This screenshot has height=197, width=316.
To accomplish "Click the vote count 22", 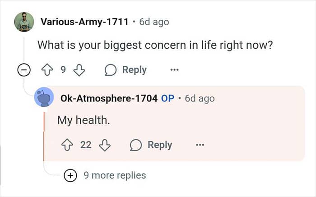I will pos(86,145).
